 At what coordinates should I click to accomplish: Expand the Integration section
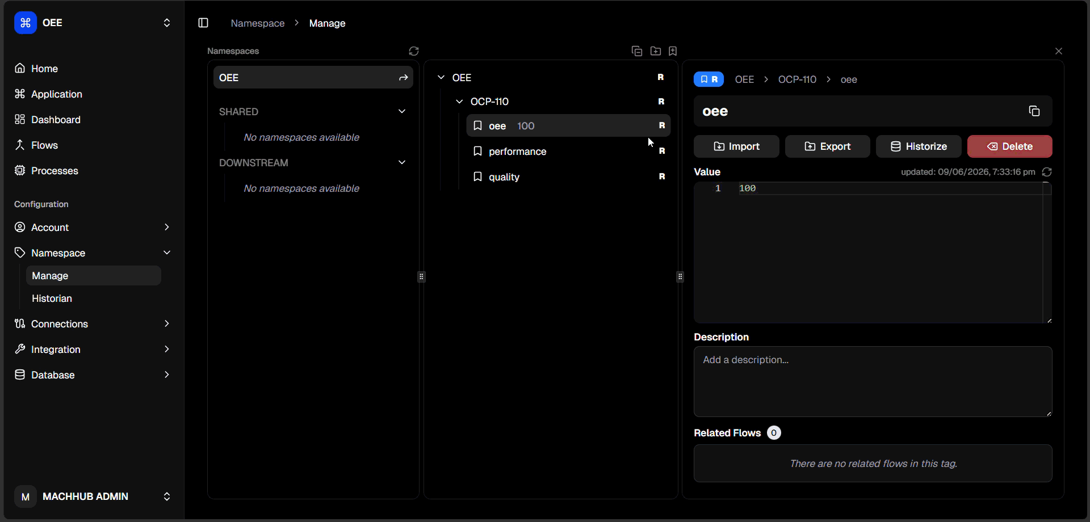93,350
